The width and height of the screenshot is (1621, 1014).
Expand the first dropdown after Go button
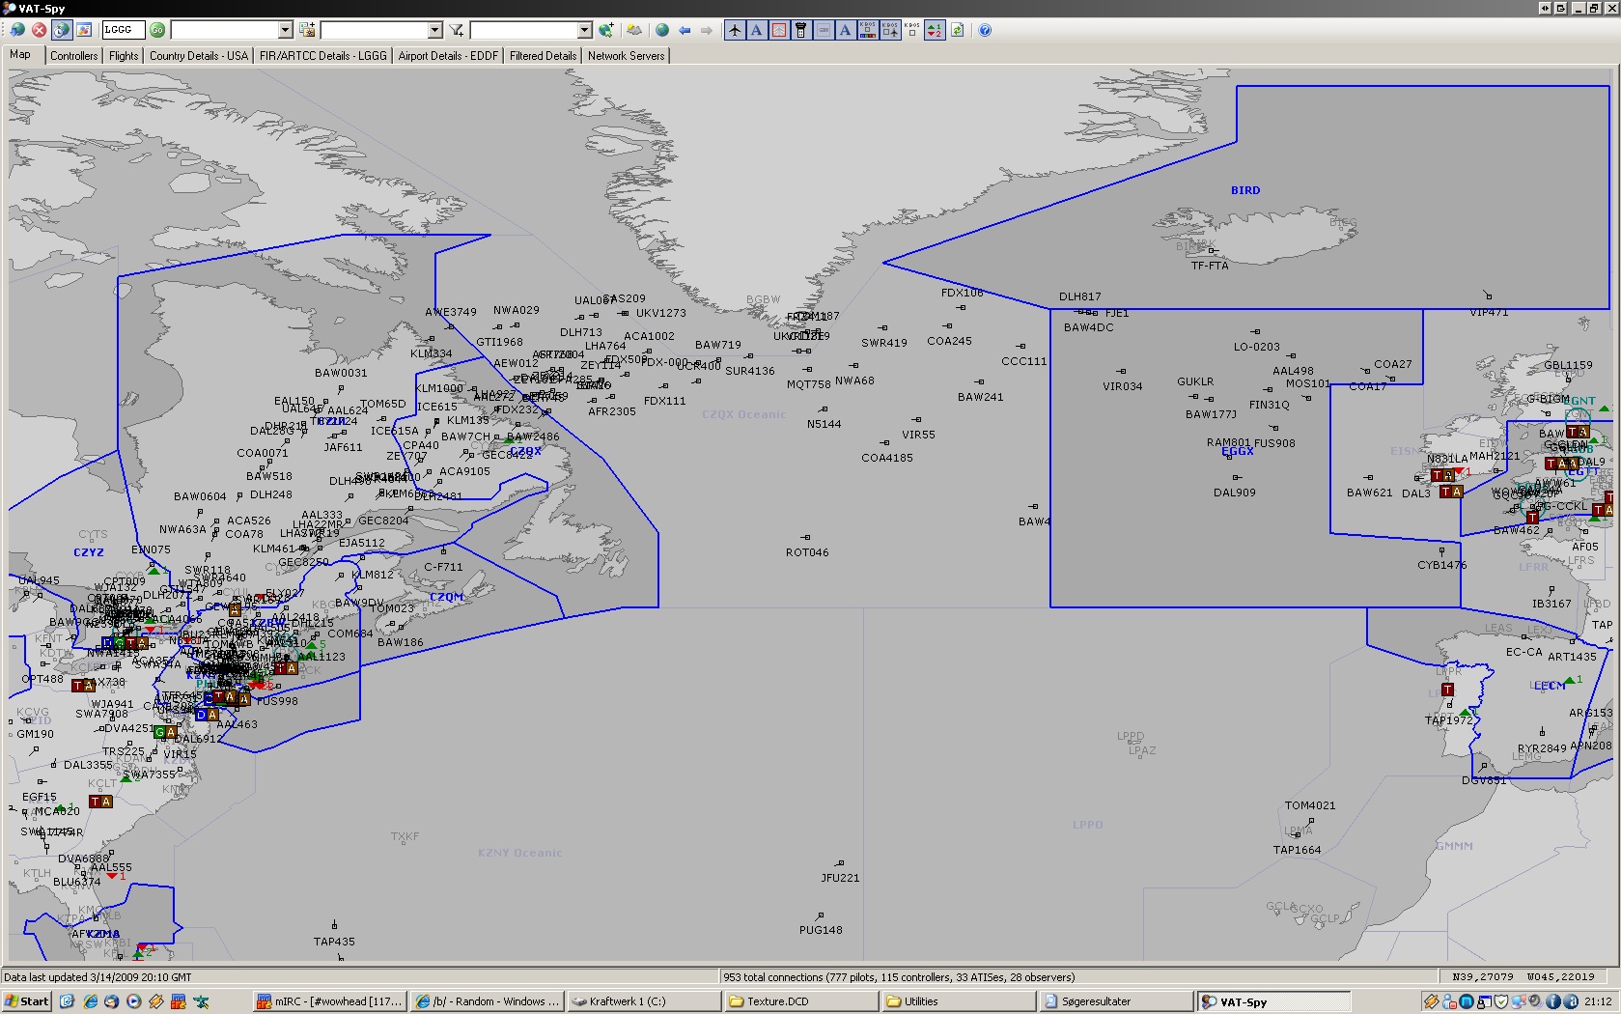point(285,30)
